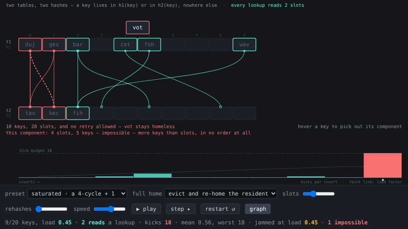
Task: Click '2 reads a lookup' status
Action: click(108, 223)
